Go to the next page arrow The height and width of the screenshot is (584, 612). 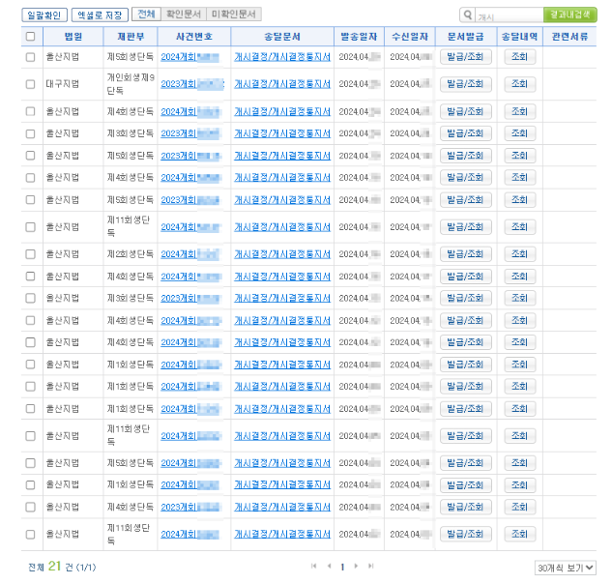pyautogui.click(x=356, y=566)
